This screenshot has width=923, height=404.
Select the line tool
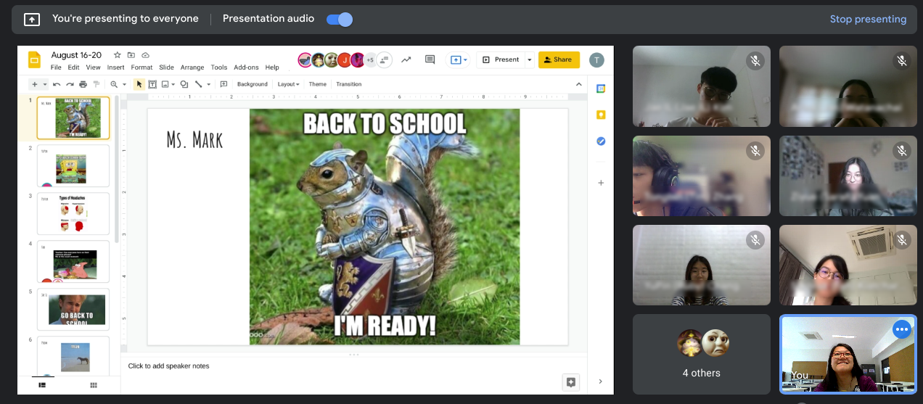(x=199, y=84)
